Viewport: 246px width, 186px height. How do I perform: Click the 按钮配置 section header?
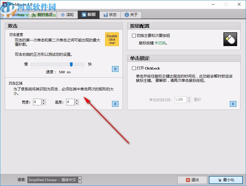coord(140,26)
